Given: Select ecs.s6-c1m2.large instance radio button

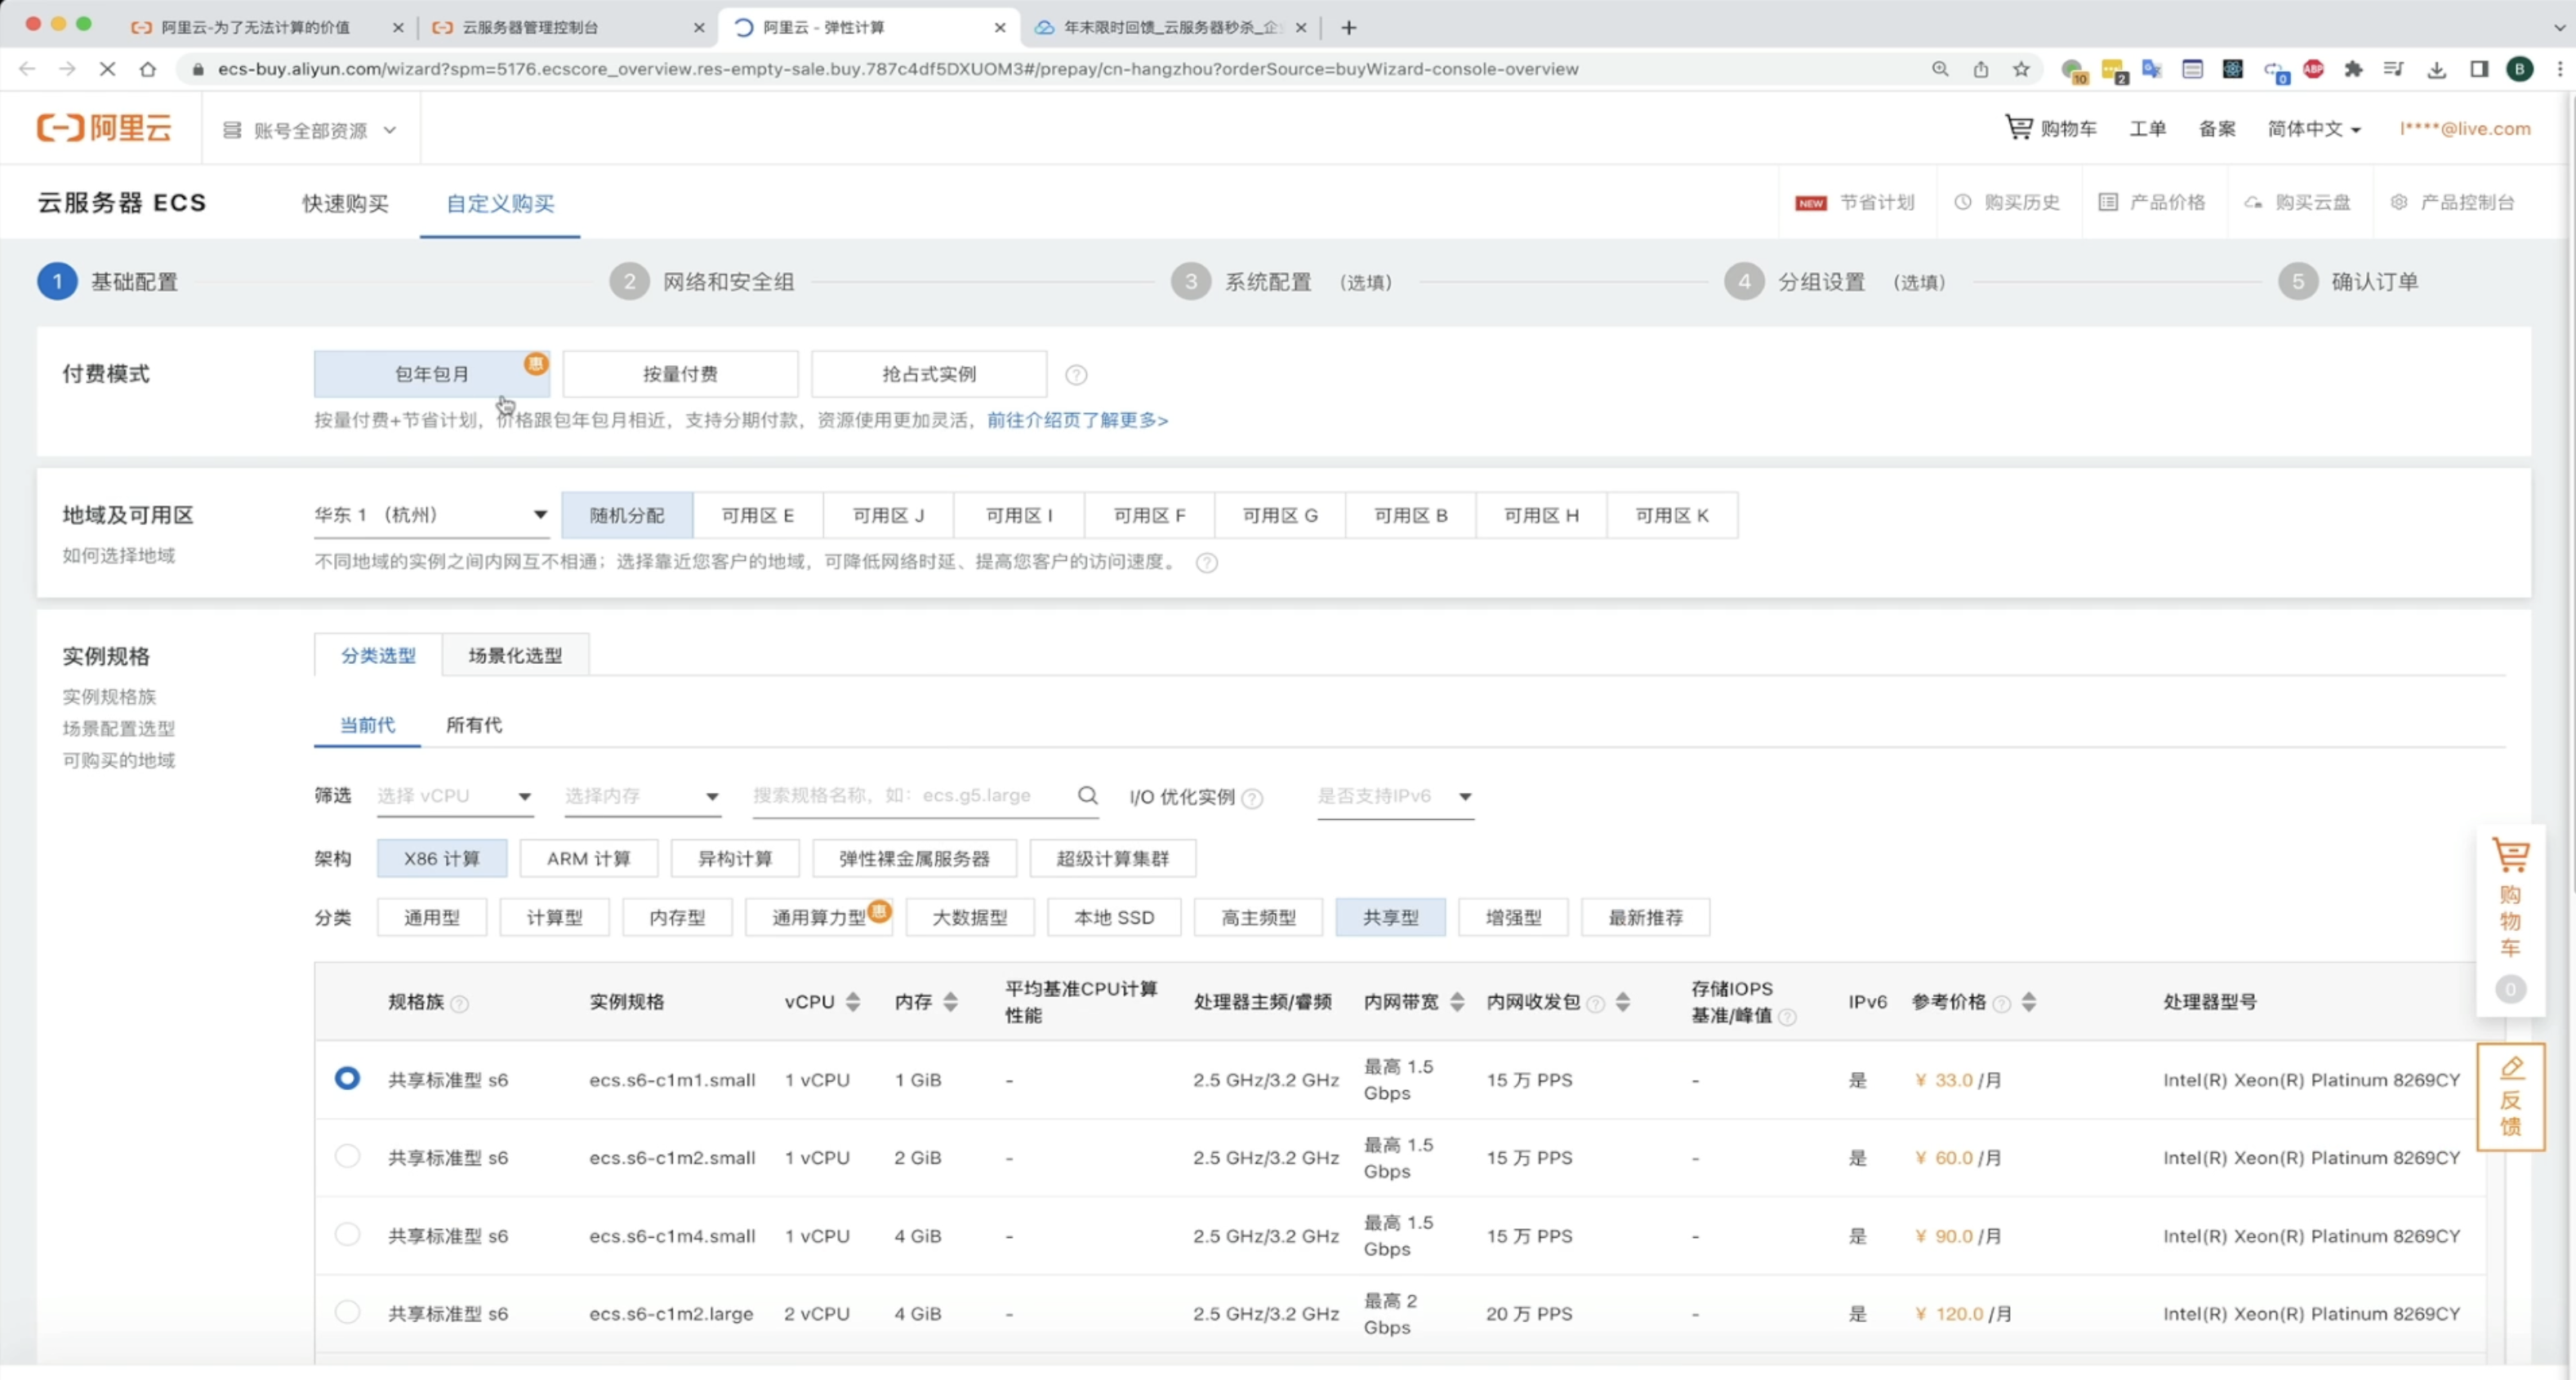Looking at the screenshot, I should pyautogui.click(x=347, y=1312).
